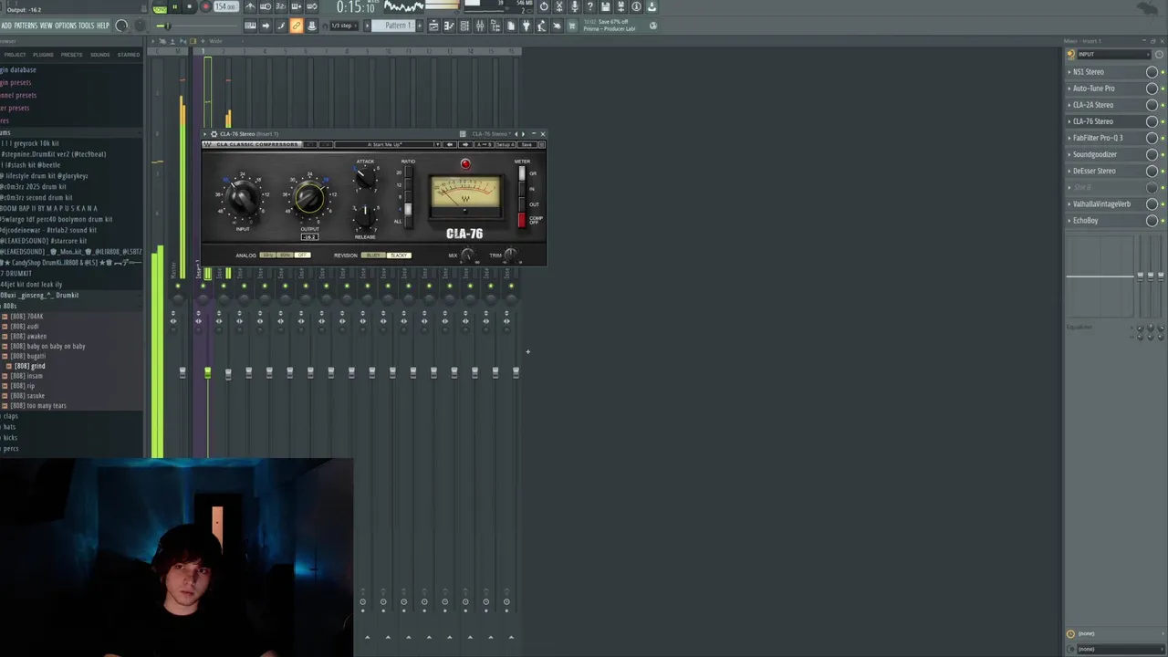
Task: Expand Auto-Tune Pro slot arrow
Action: (x=1069, y=89)
